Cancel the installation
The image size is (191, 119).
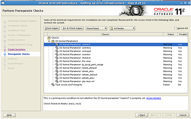click(183, 115)
